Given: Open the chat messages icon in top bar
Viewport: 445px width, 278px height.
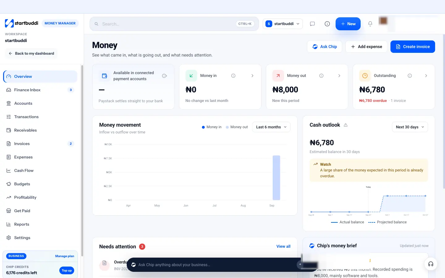Looking at the screenshot, I should pyautogui.click(x=312, y=24).
